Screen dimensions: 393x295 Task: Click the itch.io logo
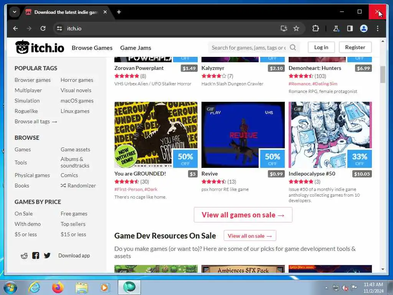40,47
